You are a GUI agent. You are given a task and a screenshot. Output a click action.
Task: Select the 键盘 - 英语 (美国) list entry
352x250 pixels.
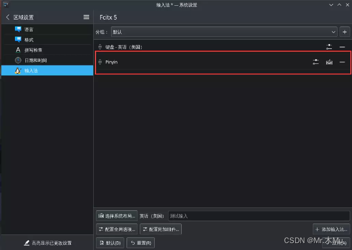point(223,47)
